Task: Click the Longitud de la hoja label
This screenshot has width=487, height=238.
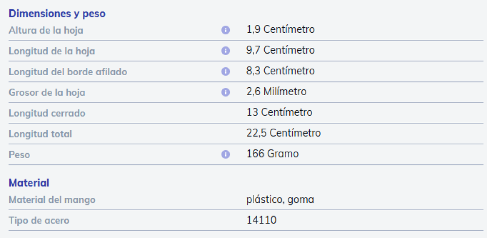Action: coord(52,51)
